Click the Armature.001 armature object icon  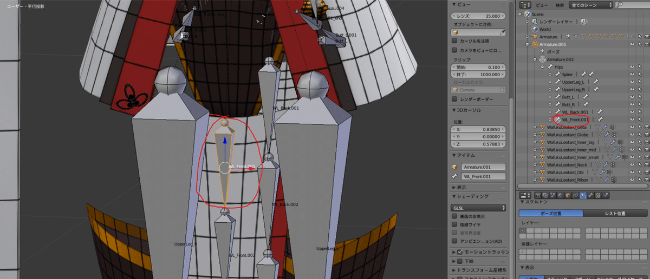pos(535,44)
